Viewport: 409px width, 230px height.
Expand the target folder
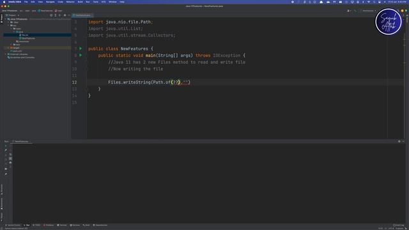tap(8, 48)
